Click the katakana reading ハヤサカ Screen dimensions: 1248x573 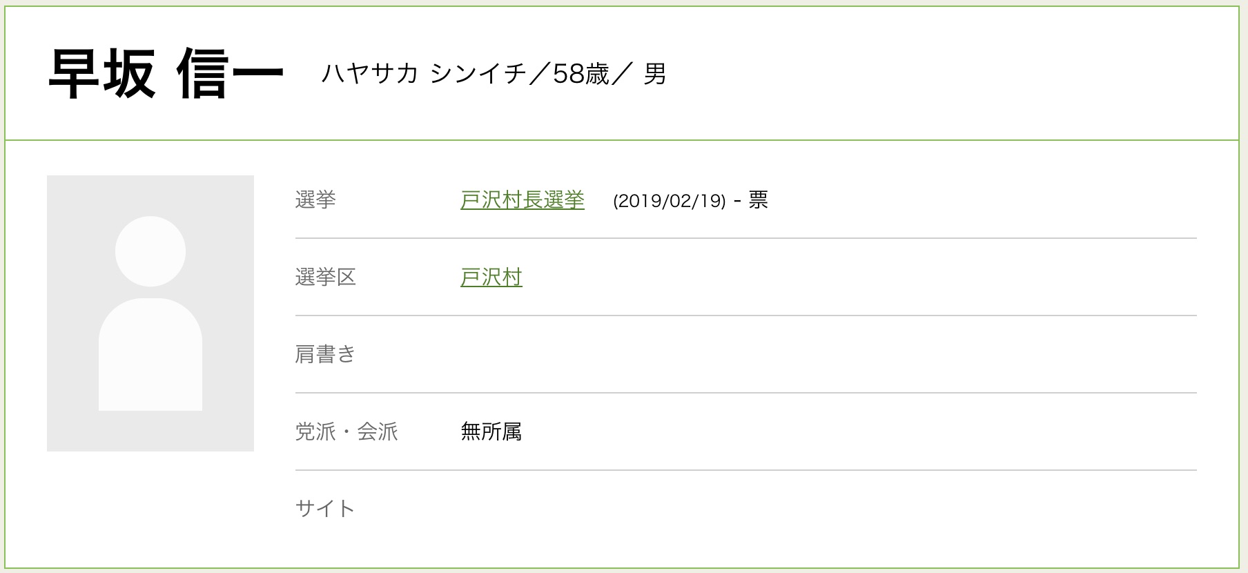tap(369, 73)
